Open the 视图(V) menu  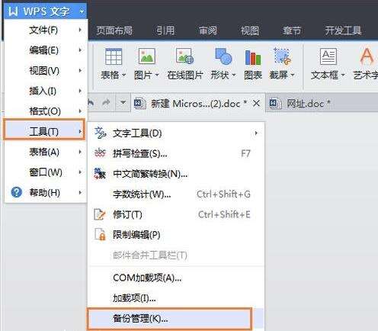[46, 71]
